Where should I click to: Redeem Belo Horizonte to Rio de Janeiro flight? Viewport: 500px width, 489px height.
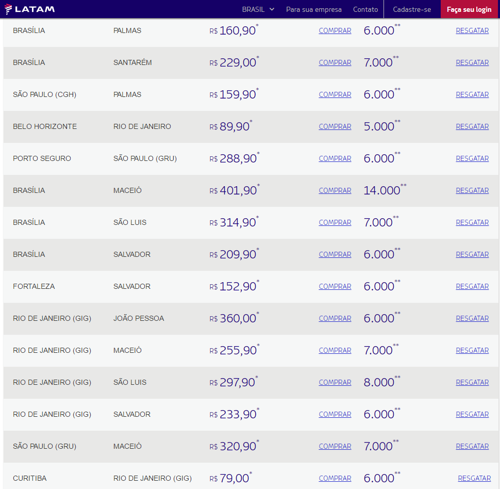[472, 126]
